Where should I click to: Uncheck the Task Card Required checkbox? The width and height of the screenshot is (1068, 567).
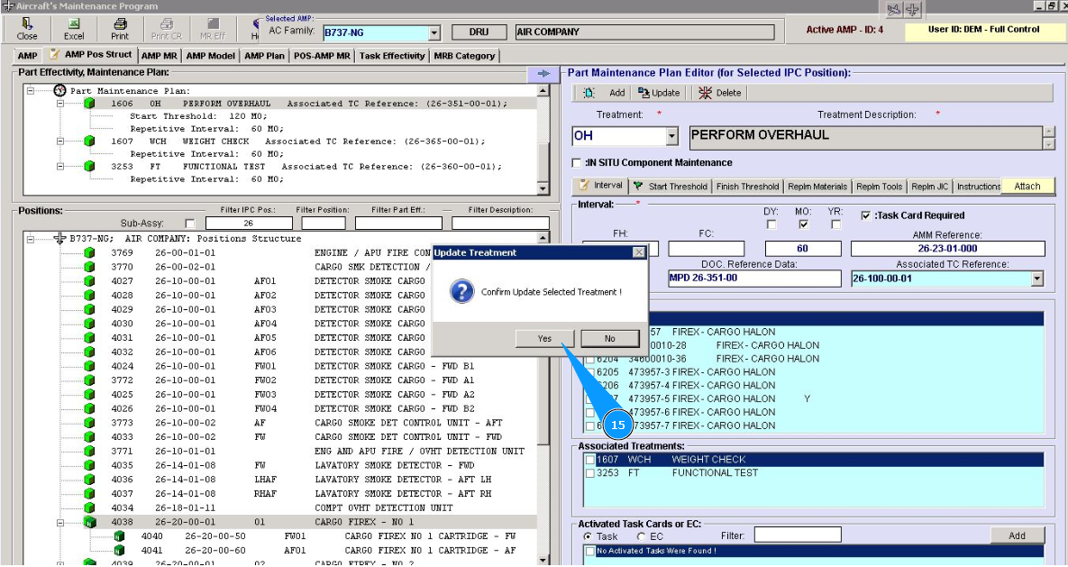click(866, 216)
